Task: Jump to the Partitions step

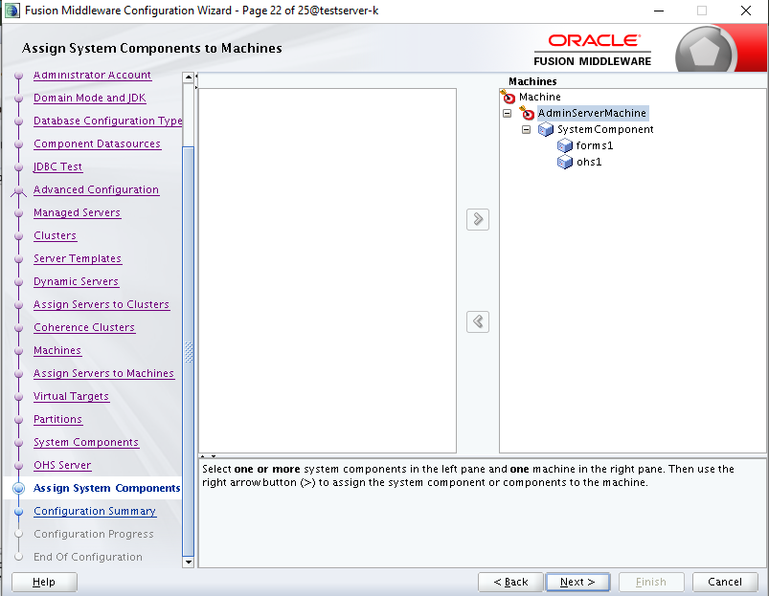Action: coord(57,420)
